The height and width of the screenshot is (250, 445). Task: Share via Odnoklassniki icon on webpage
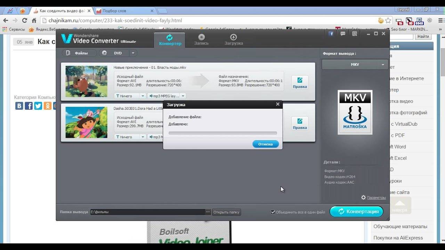(x=47, y=106)
